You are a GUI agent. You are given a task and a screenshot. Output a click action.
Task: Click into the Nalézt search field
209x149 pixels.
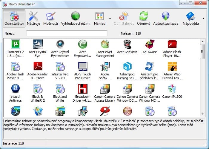(x=67, y=33)
